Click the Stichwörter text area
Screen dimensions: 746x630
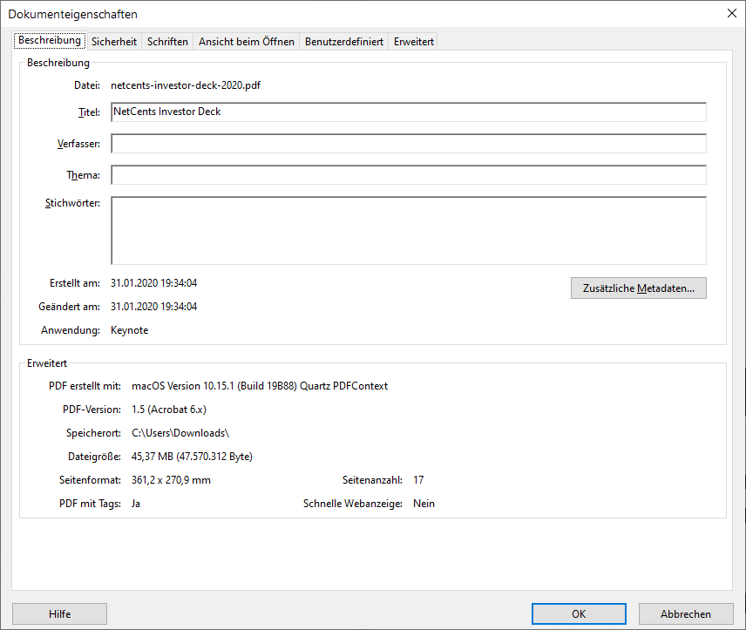(x=408, y=229)
